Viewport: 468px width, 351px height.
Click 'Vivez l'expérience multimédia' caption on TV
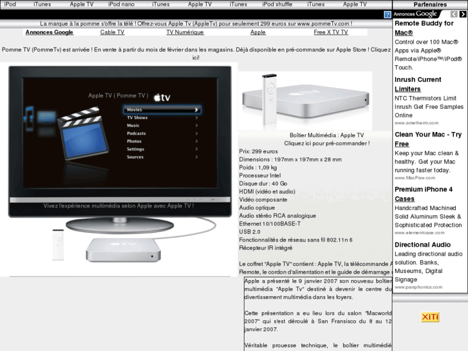tap(119, 206)
